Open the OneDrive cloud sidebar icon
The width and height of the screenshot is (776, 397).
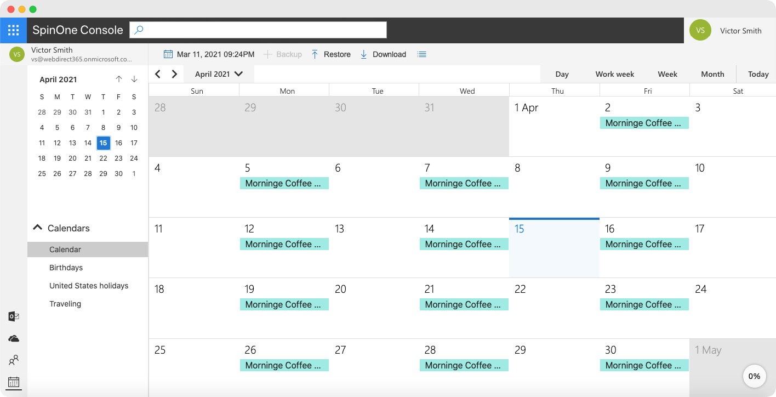(14, 339)
